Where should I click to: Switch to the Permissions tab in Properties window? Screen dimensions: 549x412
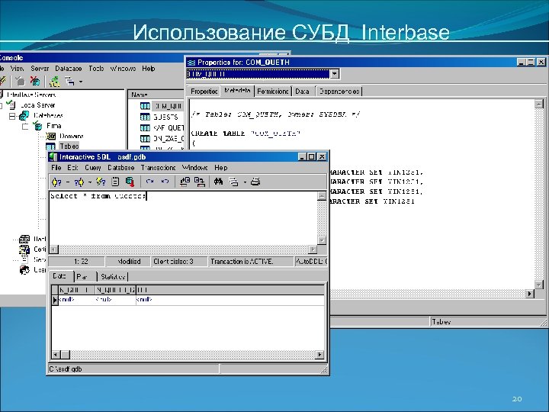click(x=272, y=92)
